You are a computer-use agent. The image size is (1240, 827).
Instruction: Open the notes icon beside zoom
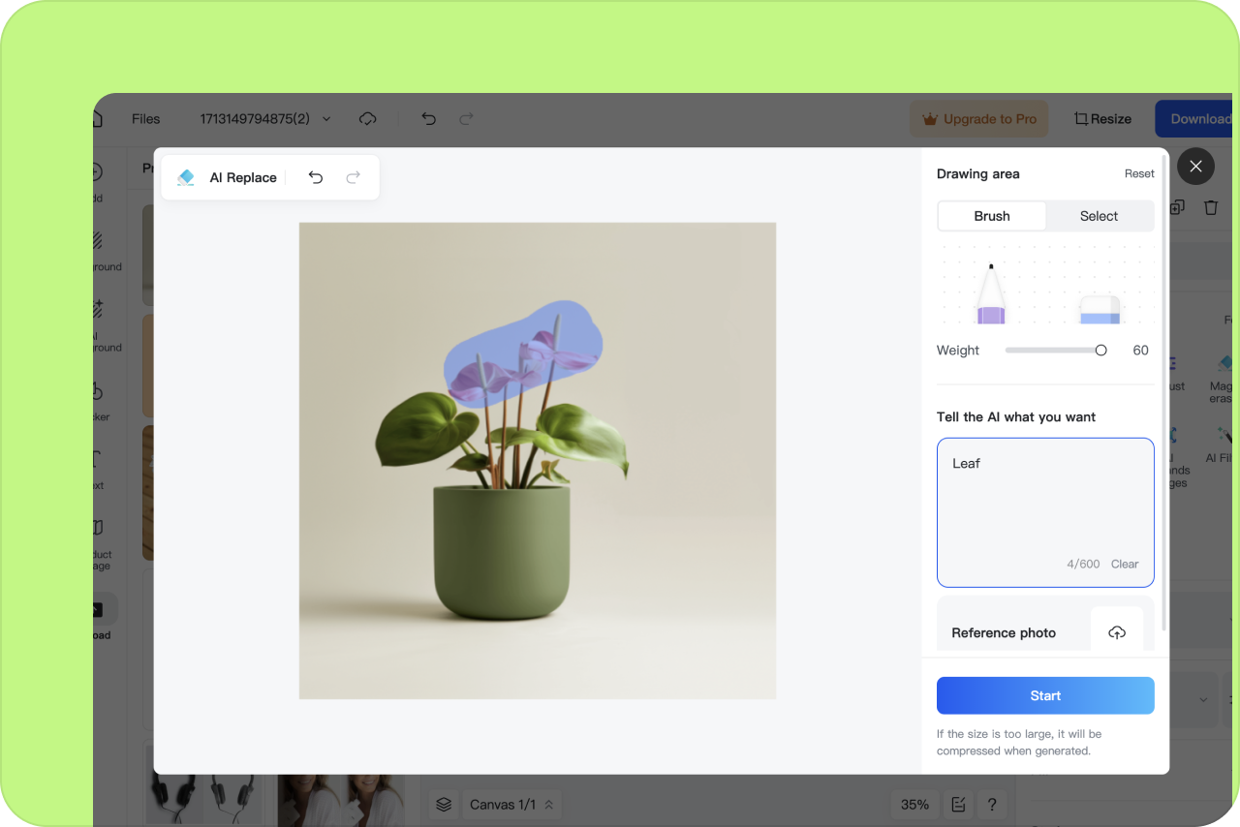point(958,805)
